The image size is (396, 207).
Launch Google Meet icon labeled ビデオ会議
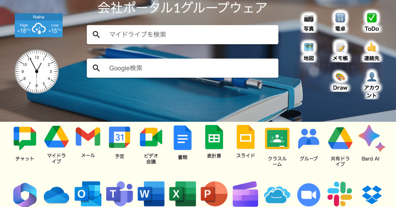[151, 137]
